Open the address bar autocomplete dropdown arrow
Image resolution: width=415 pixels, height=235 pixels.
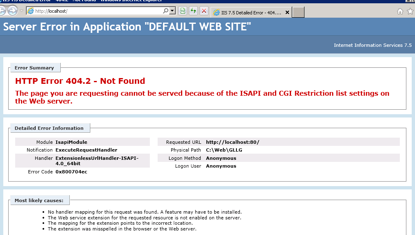(172, 11)
